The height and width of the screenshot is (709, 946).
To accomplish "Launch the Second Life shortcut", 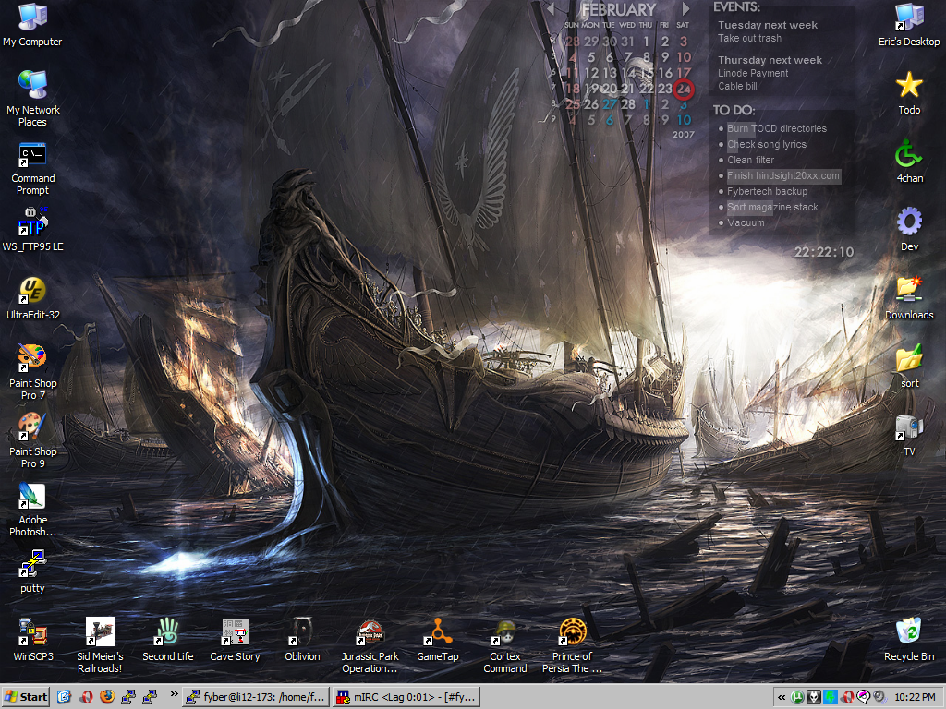I will [x=168, y=640].
